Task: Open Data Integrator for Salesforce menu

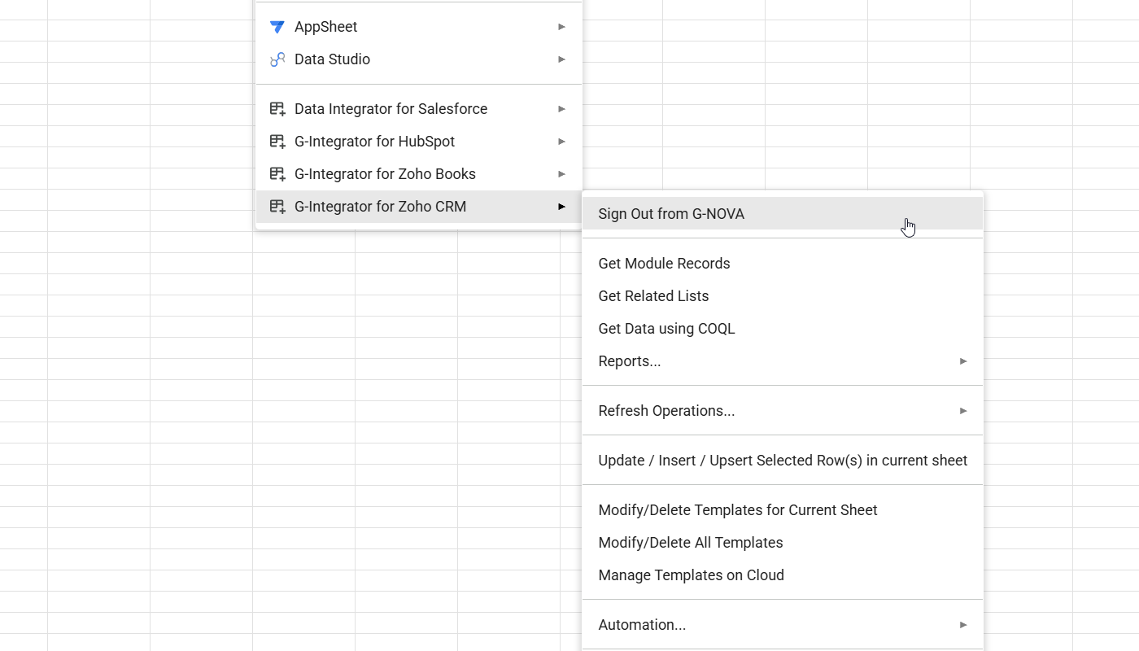Action: tap(419, 109)
